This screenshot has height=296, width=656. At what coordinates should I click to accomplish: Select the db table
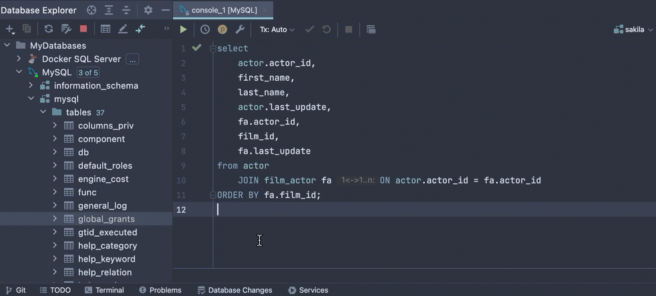point(84,153)
